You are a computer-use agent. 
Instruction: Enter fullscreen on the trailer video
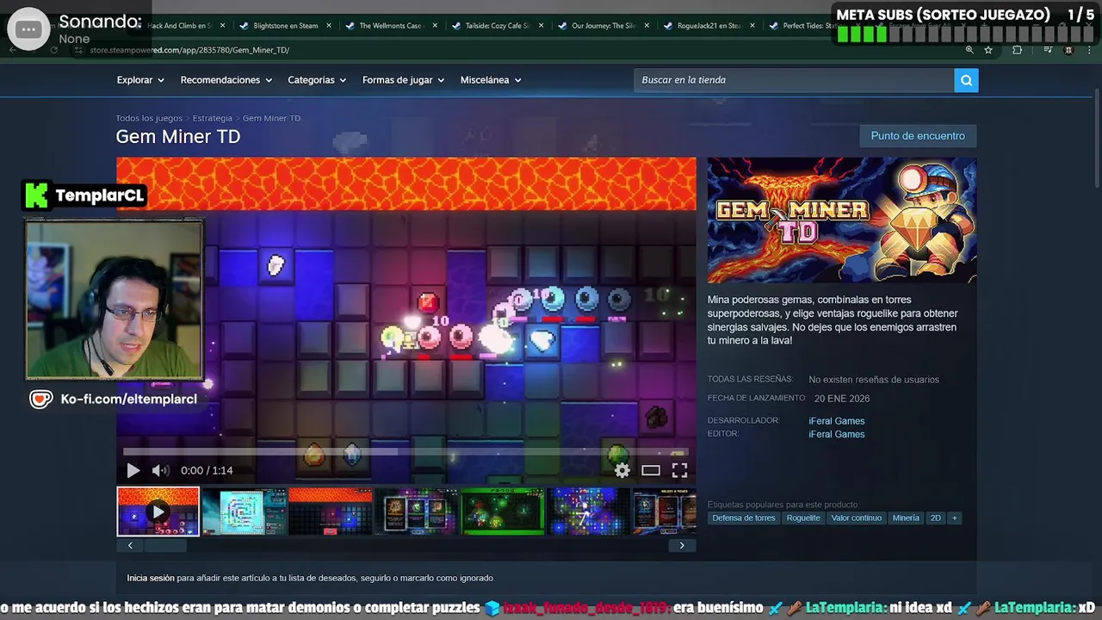point(679,470)
